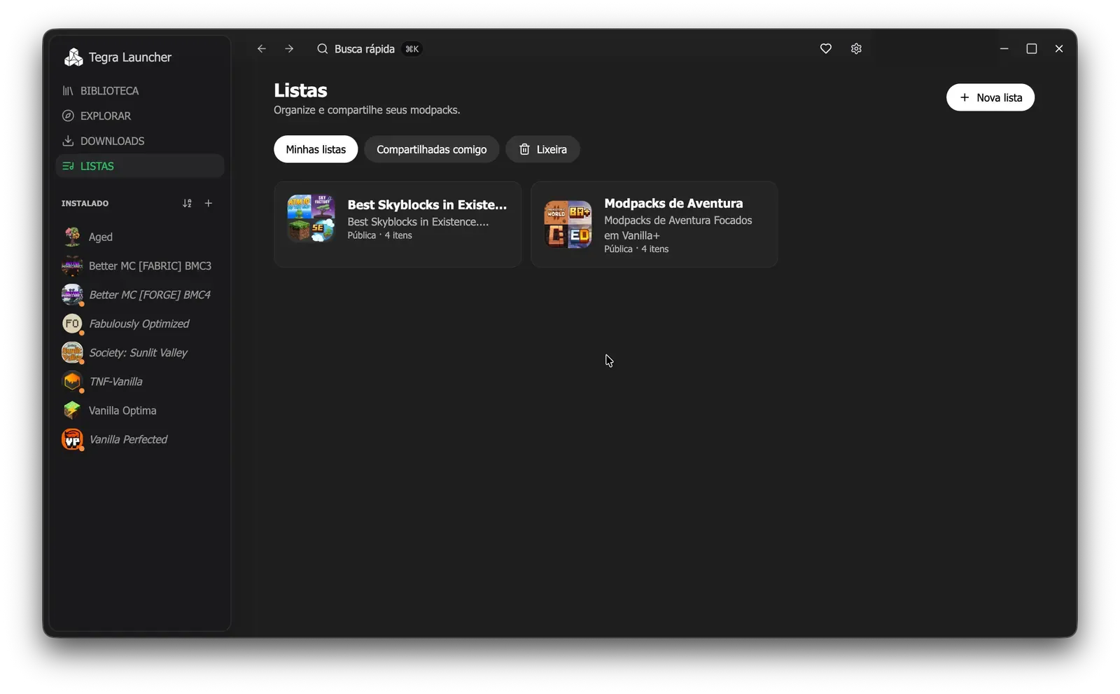Click the Vanilla Optima cube icon

click(x=72, y=410)
